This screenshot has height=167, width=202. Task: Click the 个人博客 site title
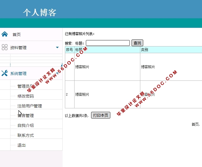coord(40,12)
